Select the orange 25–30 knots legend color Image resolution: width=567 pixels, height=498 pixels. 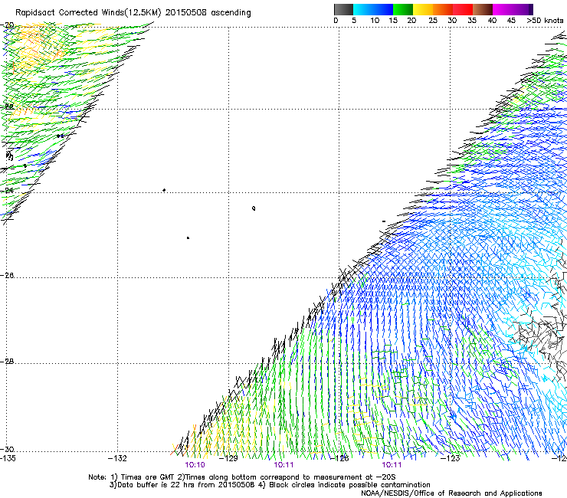(443, 9)
